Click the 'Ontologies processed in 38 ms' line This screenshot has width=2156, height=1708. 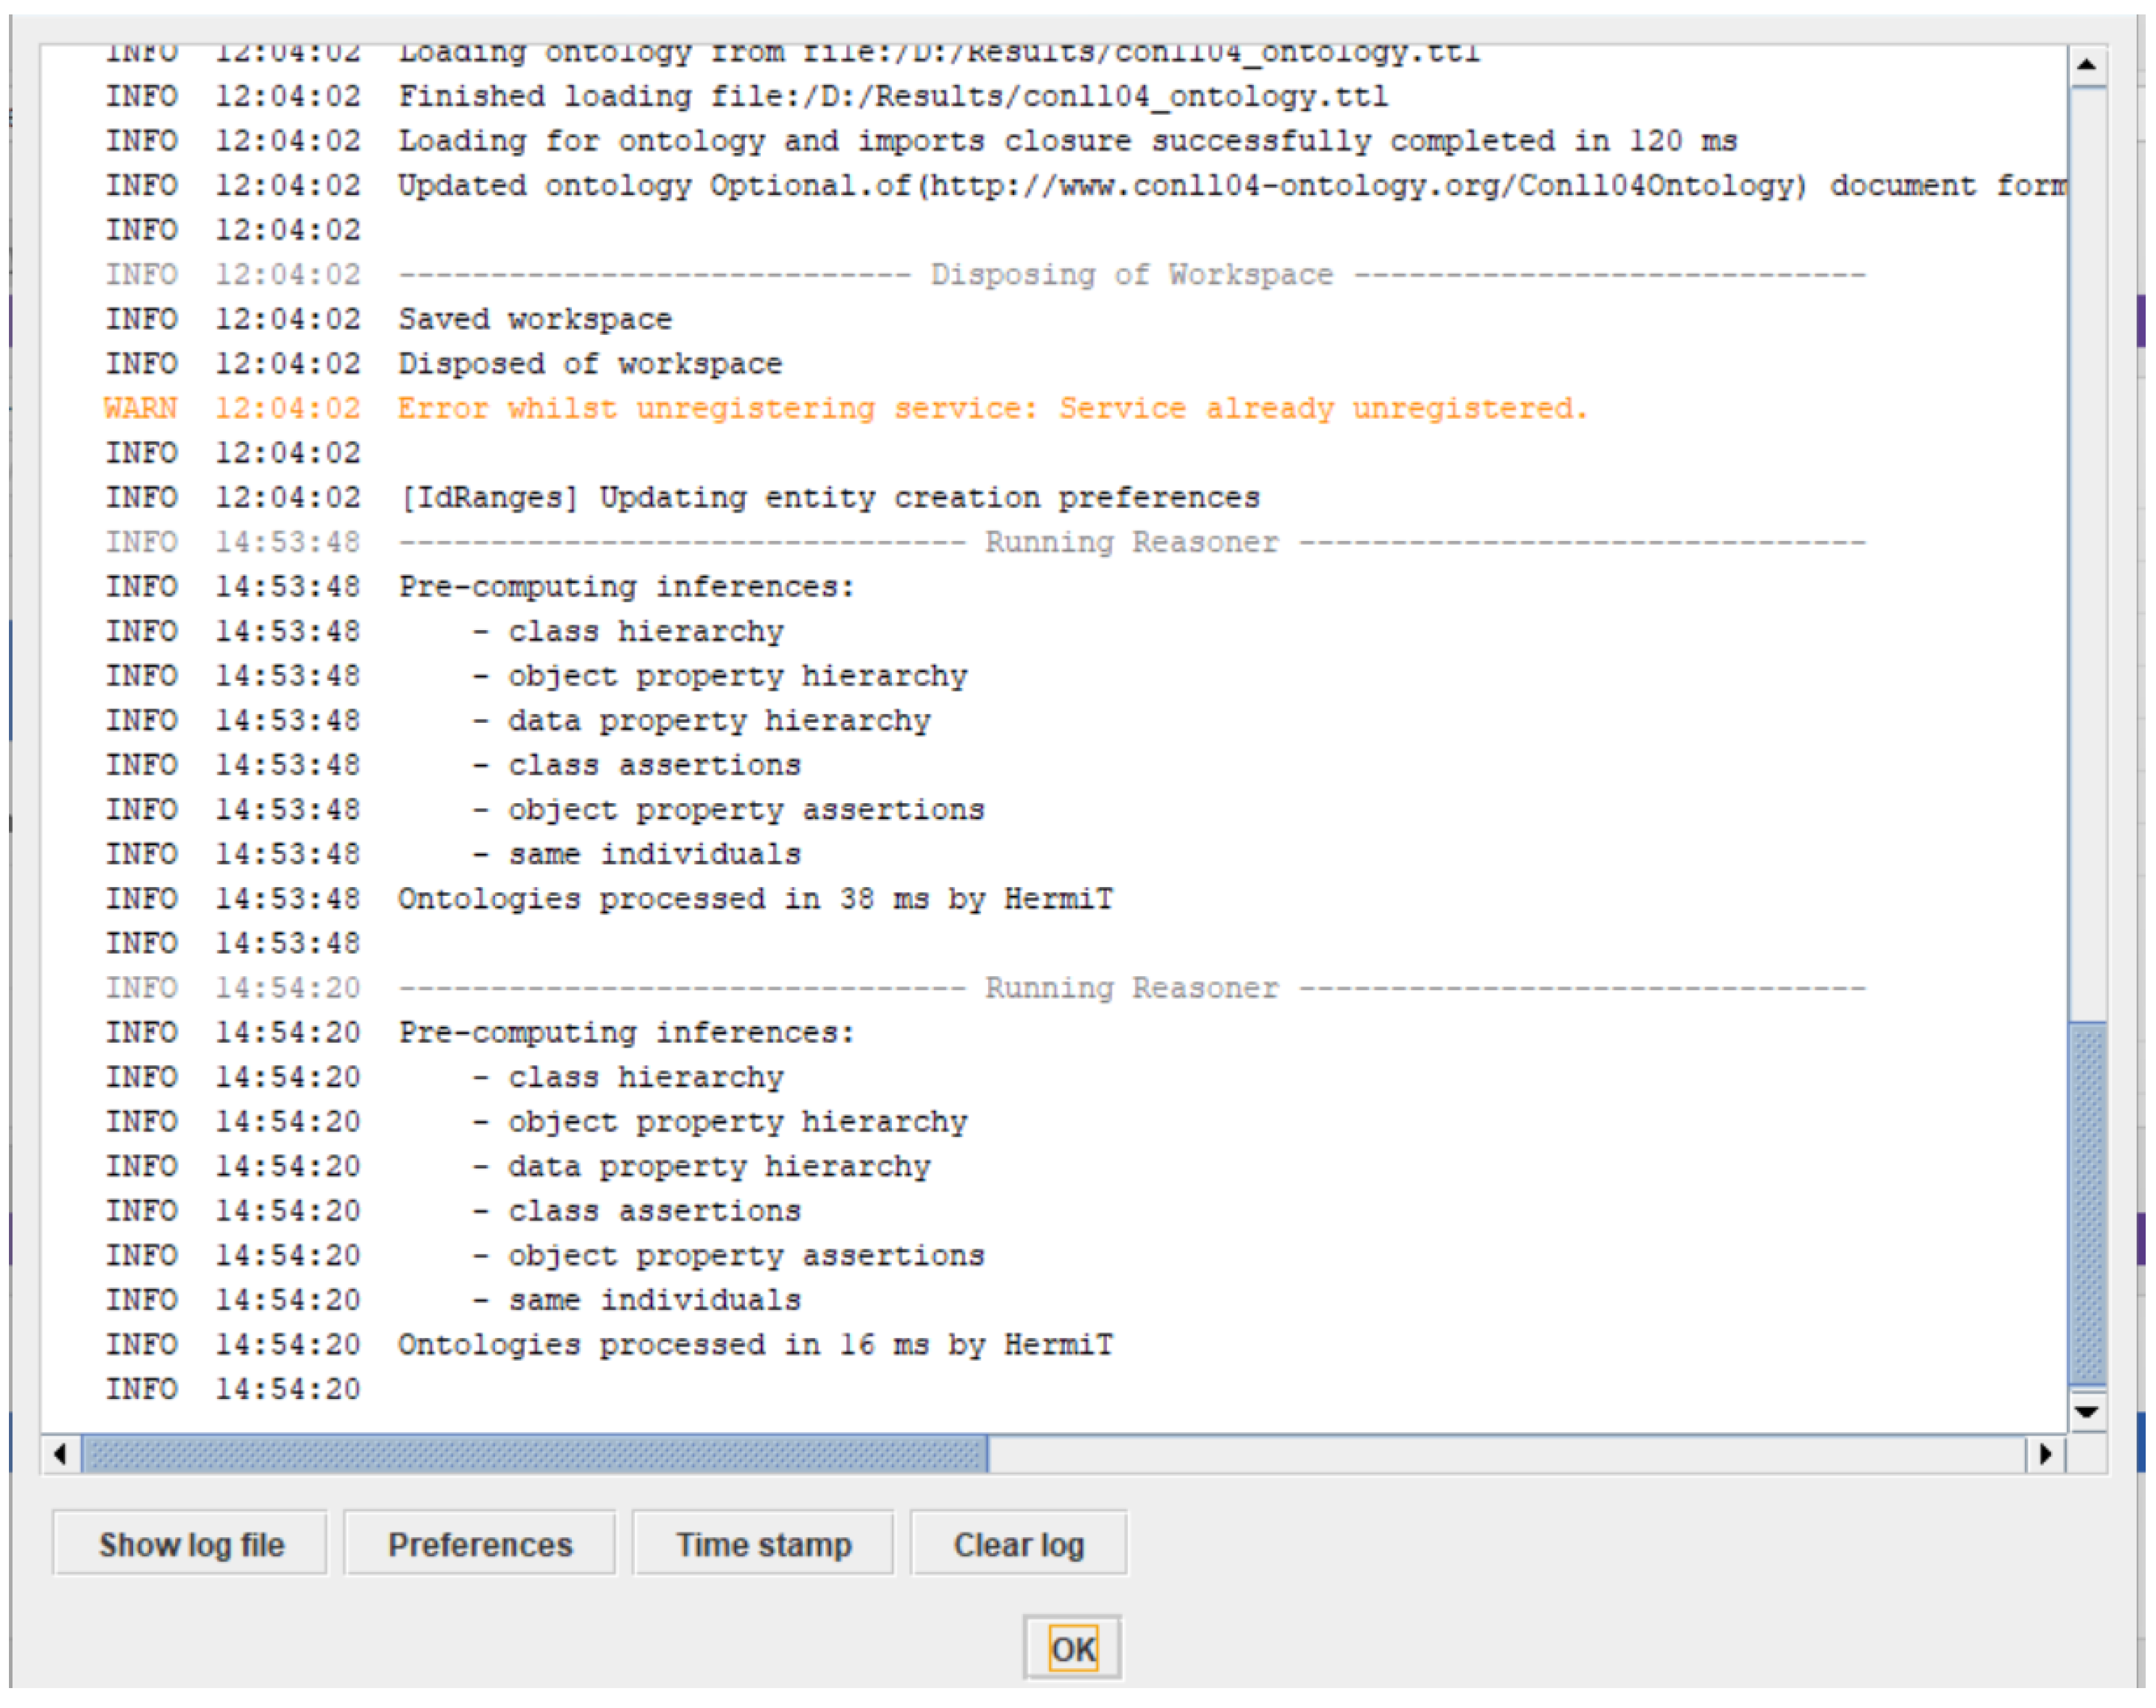(x=755, y=899)
